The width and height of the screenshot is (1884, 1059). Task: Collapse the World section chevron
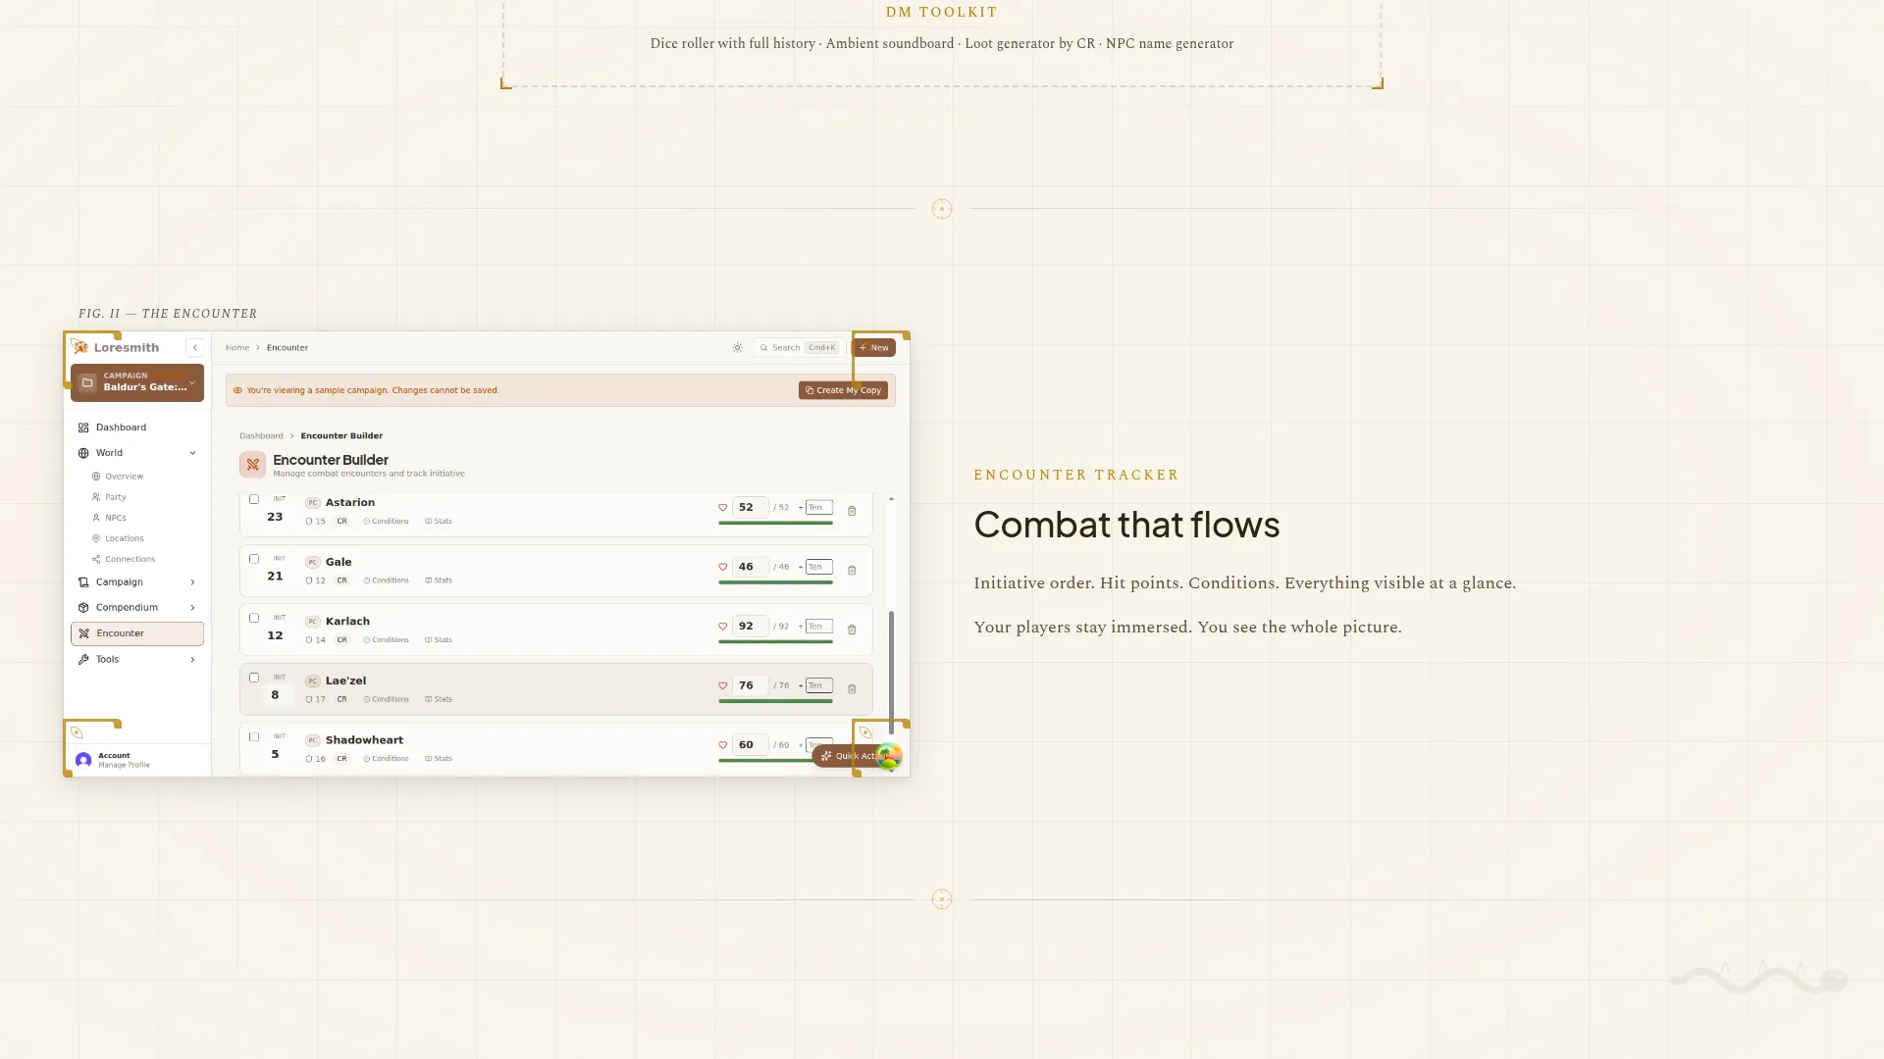[x=192, y=452]
